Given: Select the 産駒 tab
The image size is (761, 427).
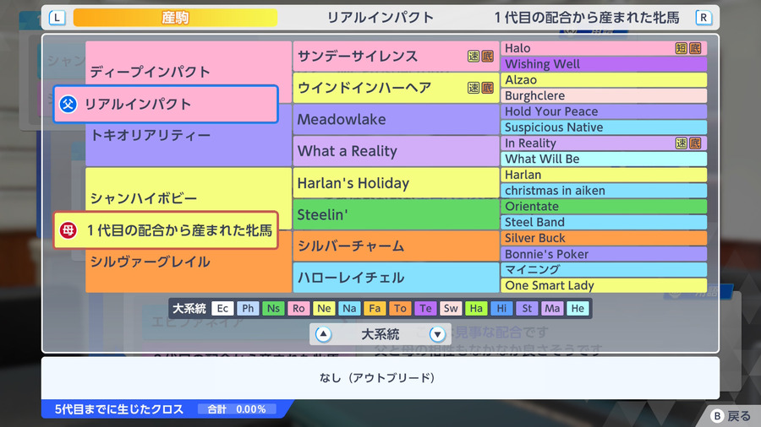Looking at the screenshot, I should 175,18.
